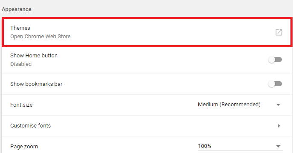Screen dimensions: 293x153
Task: Open the Font size dropdown arrow
Action: [x=278, y=105]
